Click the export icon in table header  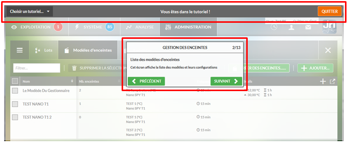click(x=332, y=81)
